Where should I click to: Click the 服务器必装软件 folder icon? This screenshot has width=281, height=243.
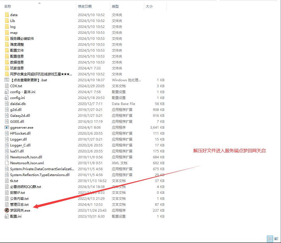(x=7, y=38)
